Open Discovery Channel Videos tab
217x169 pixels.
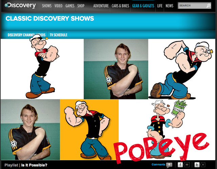(x=26, y=35)
